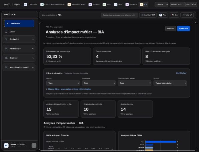
Task: Open the Direction / pôle métier dropdown
Action: tap(135, 83)
